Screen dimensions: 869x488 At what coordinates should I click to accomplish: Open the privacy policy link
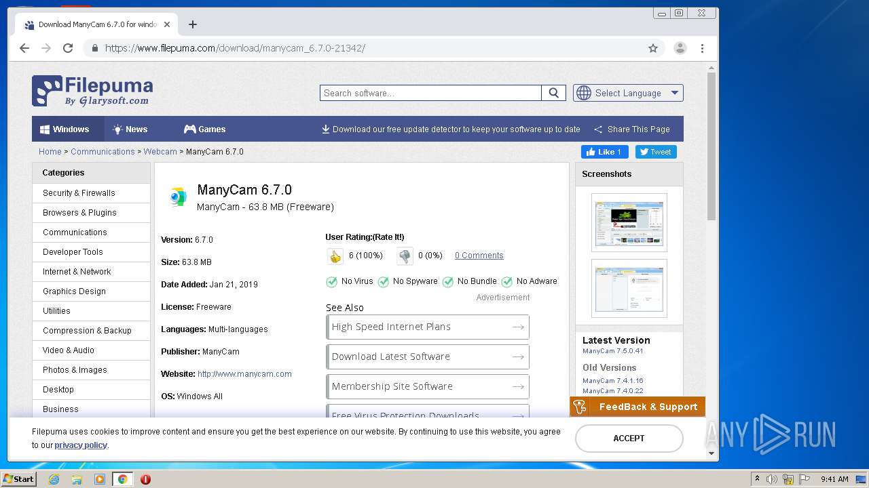point(81,445)
